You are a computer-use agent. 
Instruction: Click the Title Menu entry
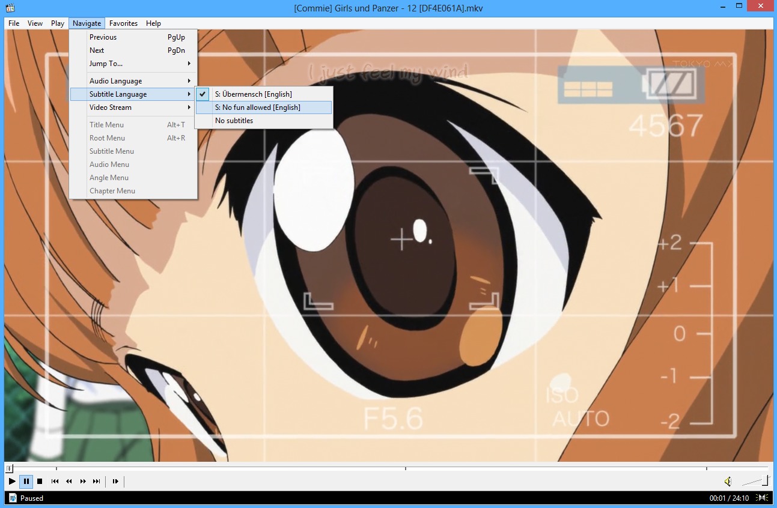click(133, 125)
